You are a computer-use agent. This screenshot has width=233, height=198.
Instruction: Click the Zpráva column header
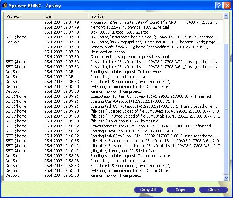pos(155,16)
